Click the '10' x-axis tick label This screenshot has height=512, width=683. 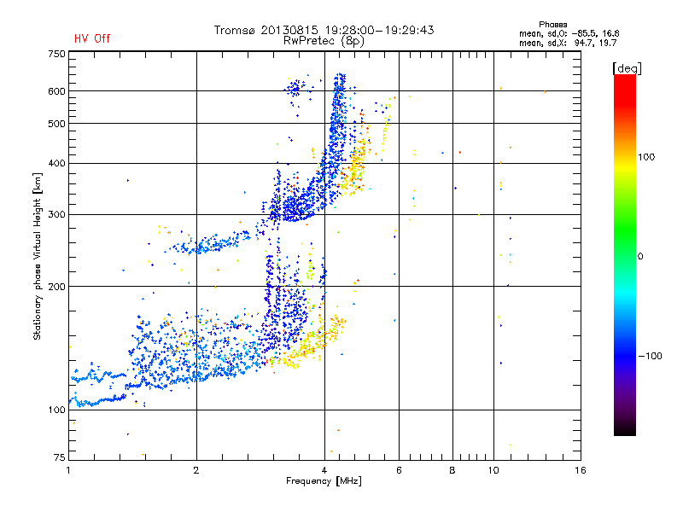pos(493,470)
